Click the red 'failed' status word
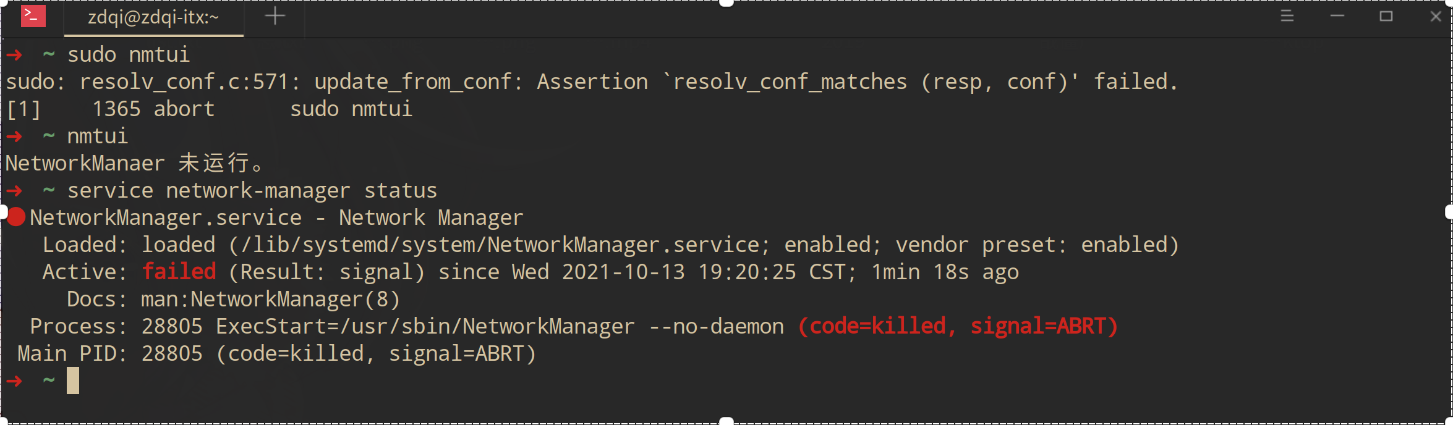 179,272
